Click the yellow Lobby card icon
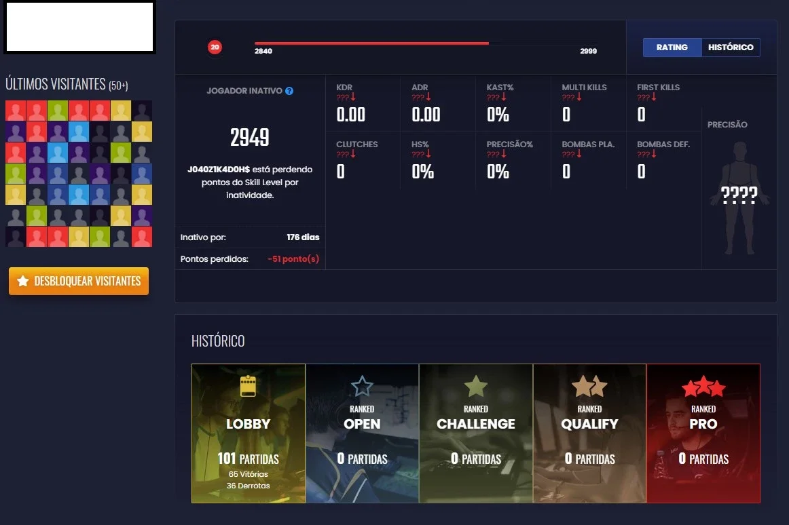 pyautogui.click(x=248, y=386)
